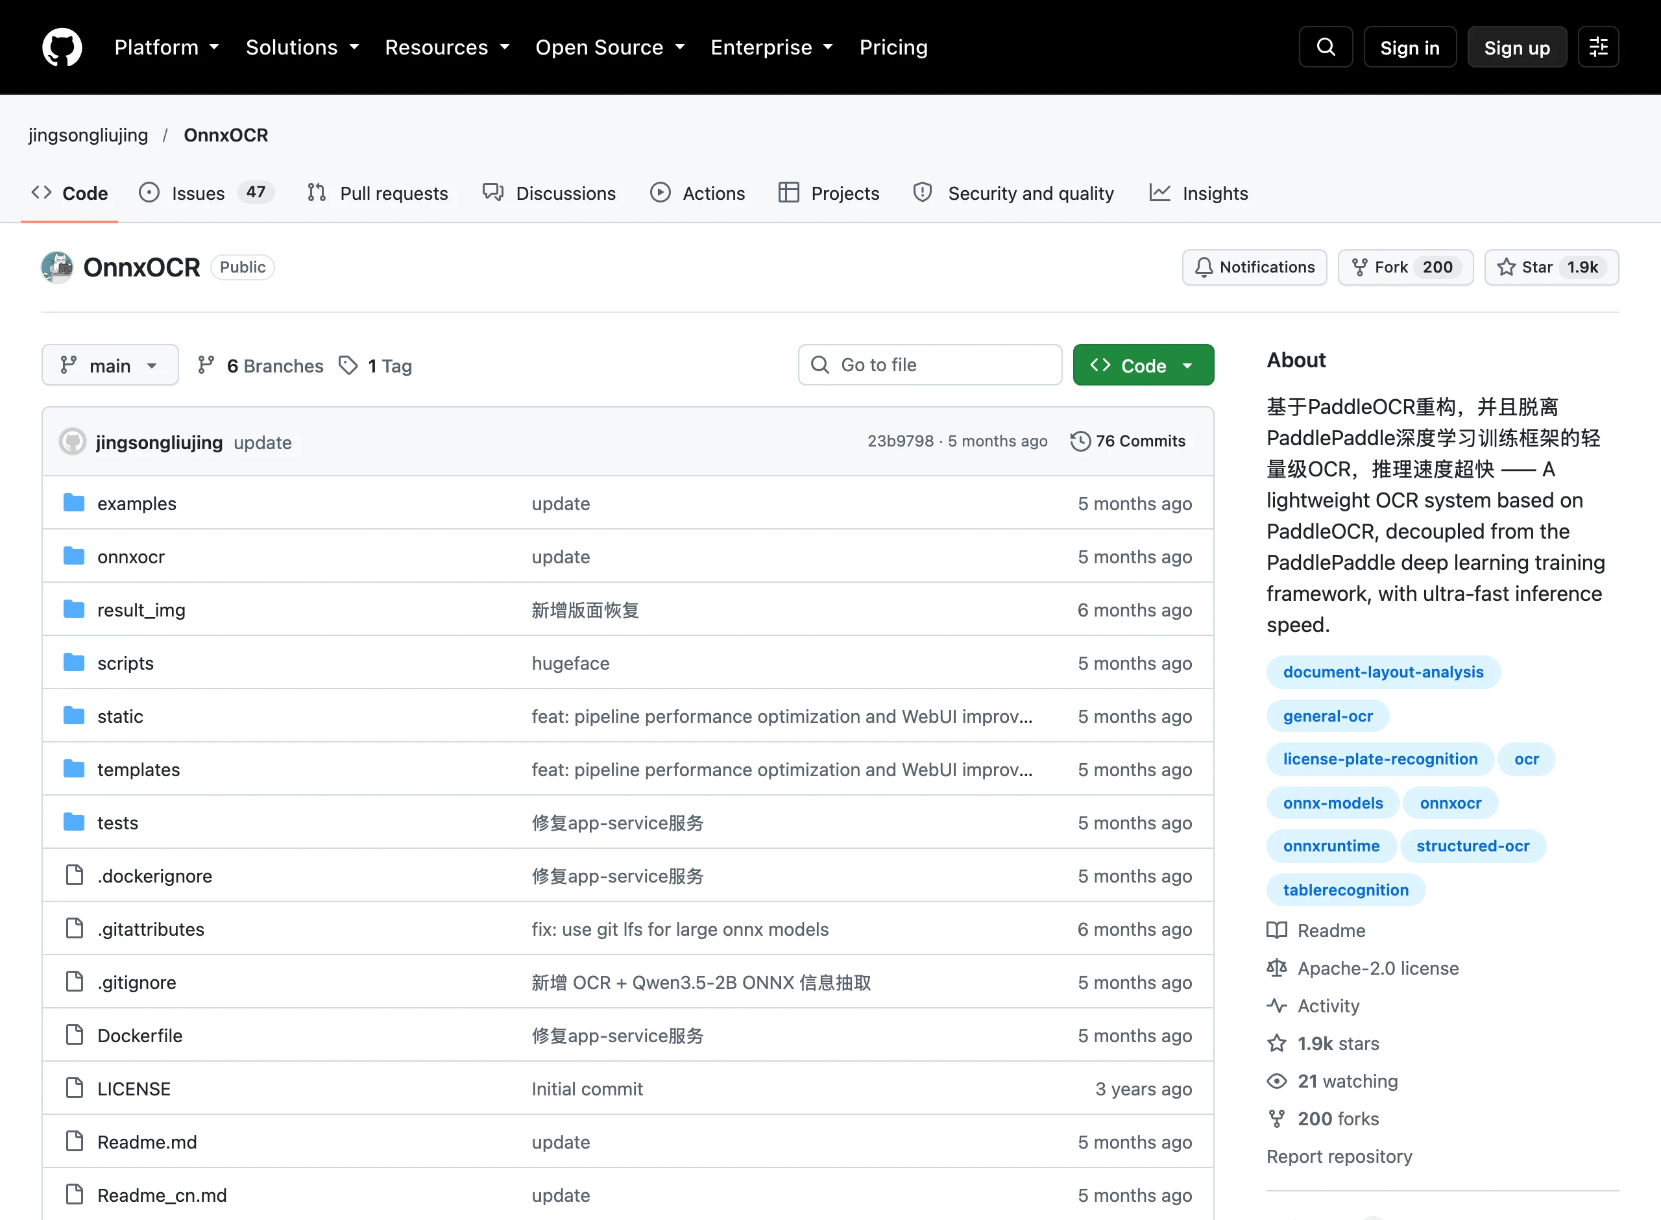Click the Notifications bell button

pyautogui.click(x=1254, y=267)
